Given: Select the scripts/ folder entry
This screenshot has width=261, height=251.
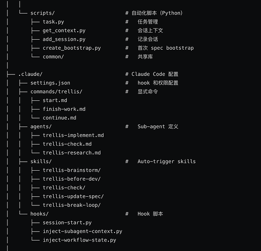Looking at the screenshot, I should [x=43, y=13].
